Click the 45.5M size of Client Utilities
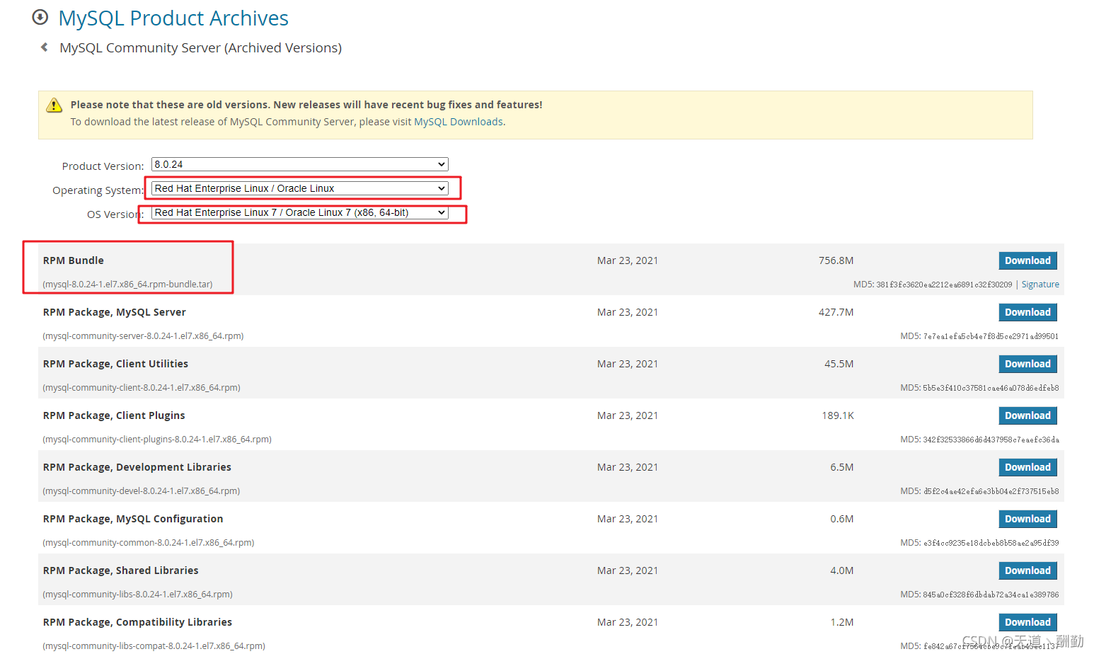1094x654 pixels. pyautogui.click(x=839, y=364)
